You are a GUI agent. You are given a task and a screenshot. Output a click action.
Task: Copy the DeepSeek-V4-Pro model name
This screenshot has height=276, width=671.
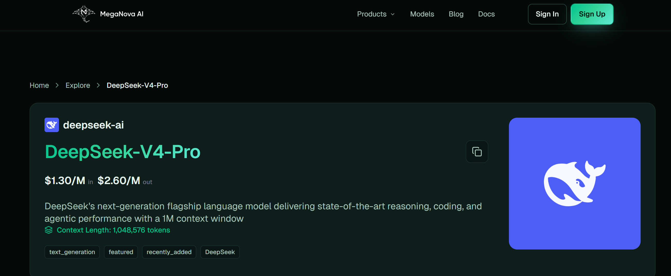477,152
